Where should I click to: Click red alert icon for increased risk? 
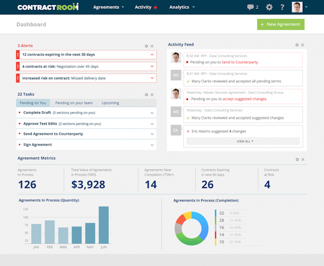pos(18,78)
